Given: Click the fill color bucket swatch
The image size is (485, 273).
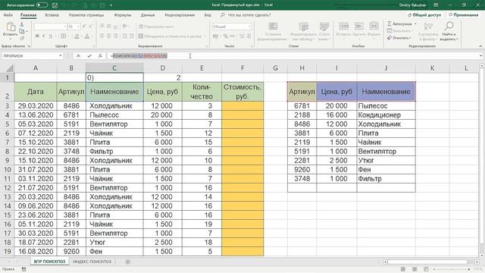Looking at the screenshot, I should tap(77, 36).
